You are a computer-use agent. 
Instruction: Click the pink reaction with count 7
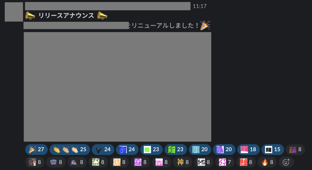tap(225, 162)
